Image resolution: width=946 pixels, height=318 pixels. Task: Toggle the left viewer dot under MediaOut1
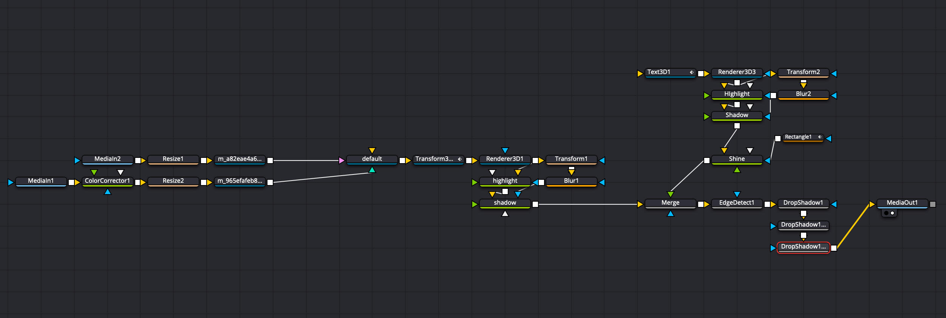point(886,213)
